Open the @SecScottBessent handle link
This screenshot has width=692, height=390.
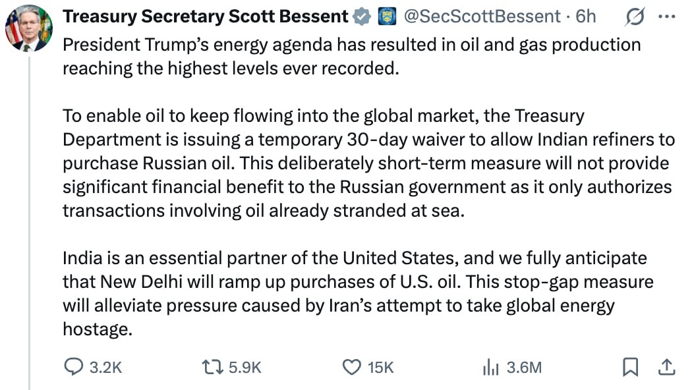pyautogui.click(x=481, y=17)
